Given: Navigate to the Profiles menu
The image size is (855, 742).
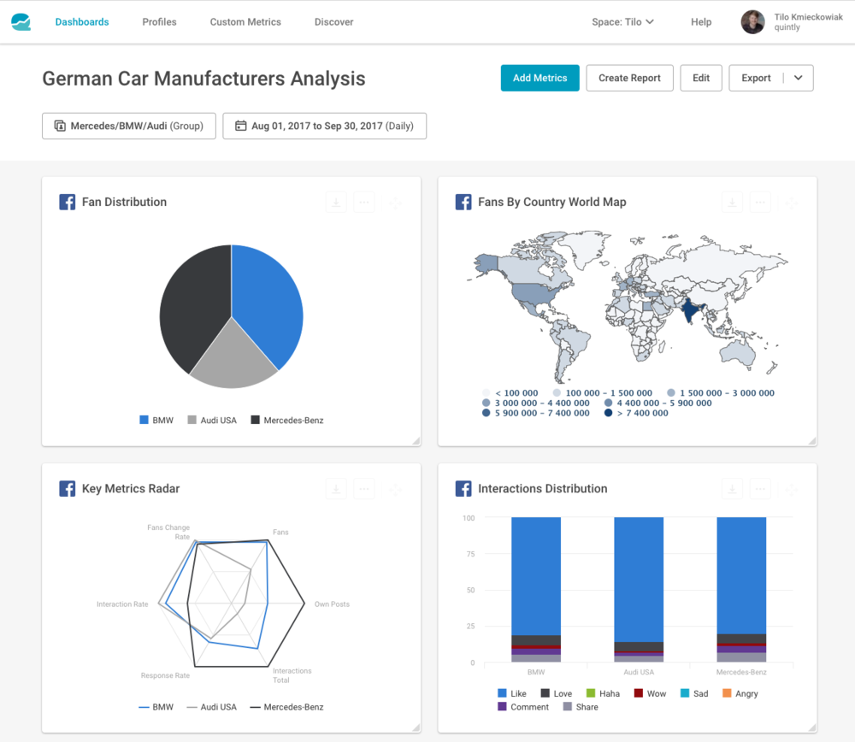Looking at the screenshot, I should pyautogui.click(x=159, y=21).
